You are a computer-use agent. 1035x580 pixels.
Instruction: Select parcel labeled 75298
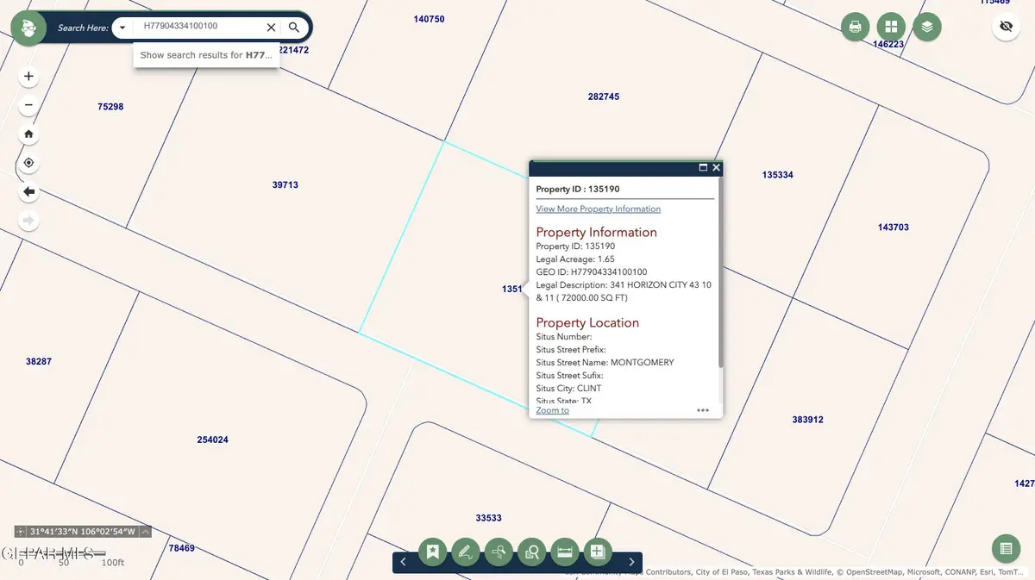click(x=110, y=107)
